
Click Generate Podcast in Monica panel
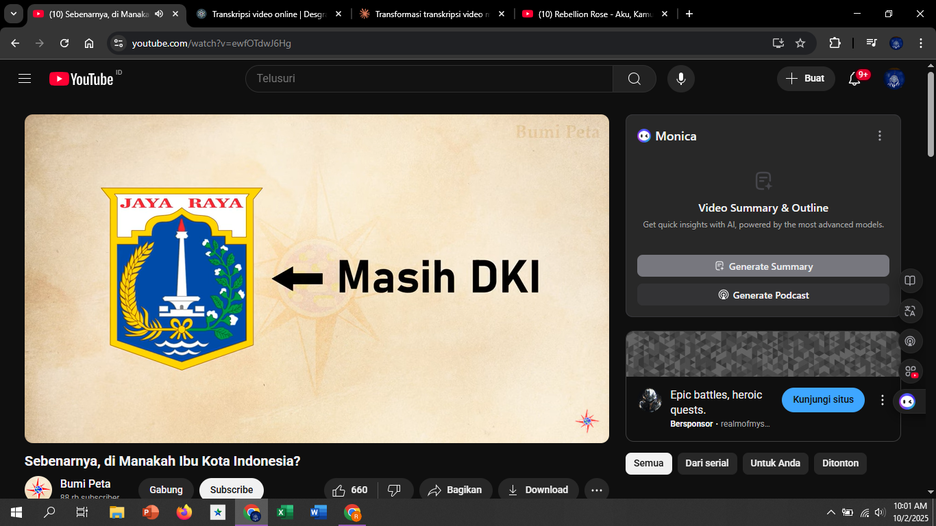[x=763, y=295]
